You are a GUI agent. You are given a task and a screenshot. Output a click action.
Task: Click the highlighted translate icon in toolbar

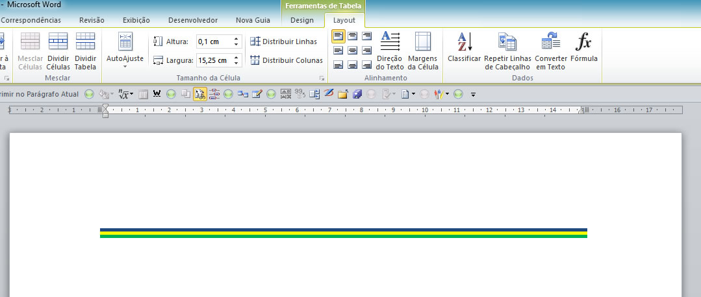coord(200,94)
